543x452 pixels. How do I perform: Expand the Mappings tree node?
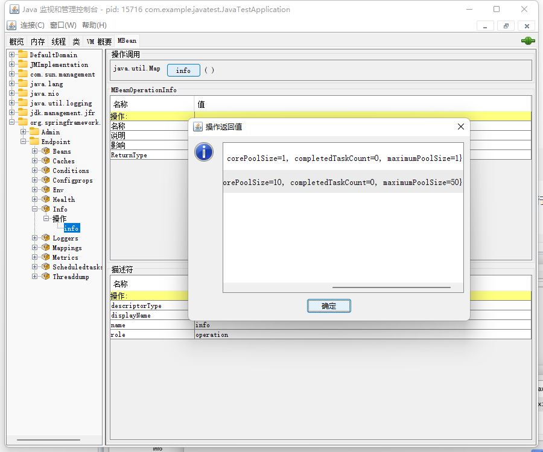click(35, 248)
